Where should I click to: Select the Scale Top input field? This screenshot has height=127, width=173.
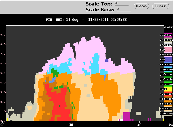(121, 3)
